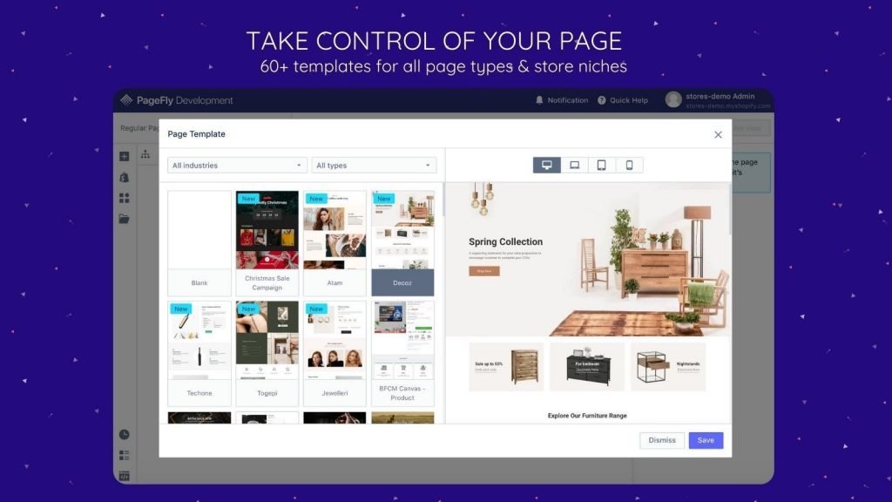Viewport: 892px width, 502px height.
Task: Click the stores-demo Admin avatar
Action: 673,99
